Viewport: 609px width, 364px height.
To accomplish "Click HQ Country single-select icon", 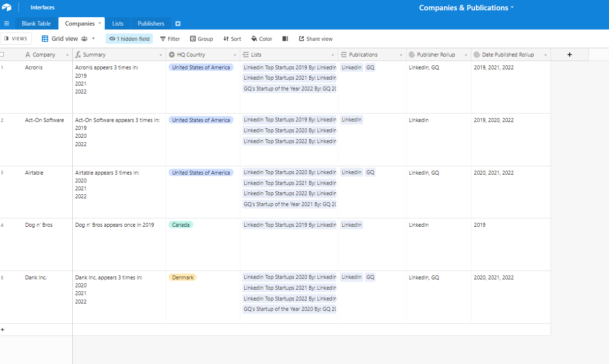I will click(172, 55).
